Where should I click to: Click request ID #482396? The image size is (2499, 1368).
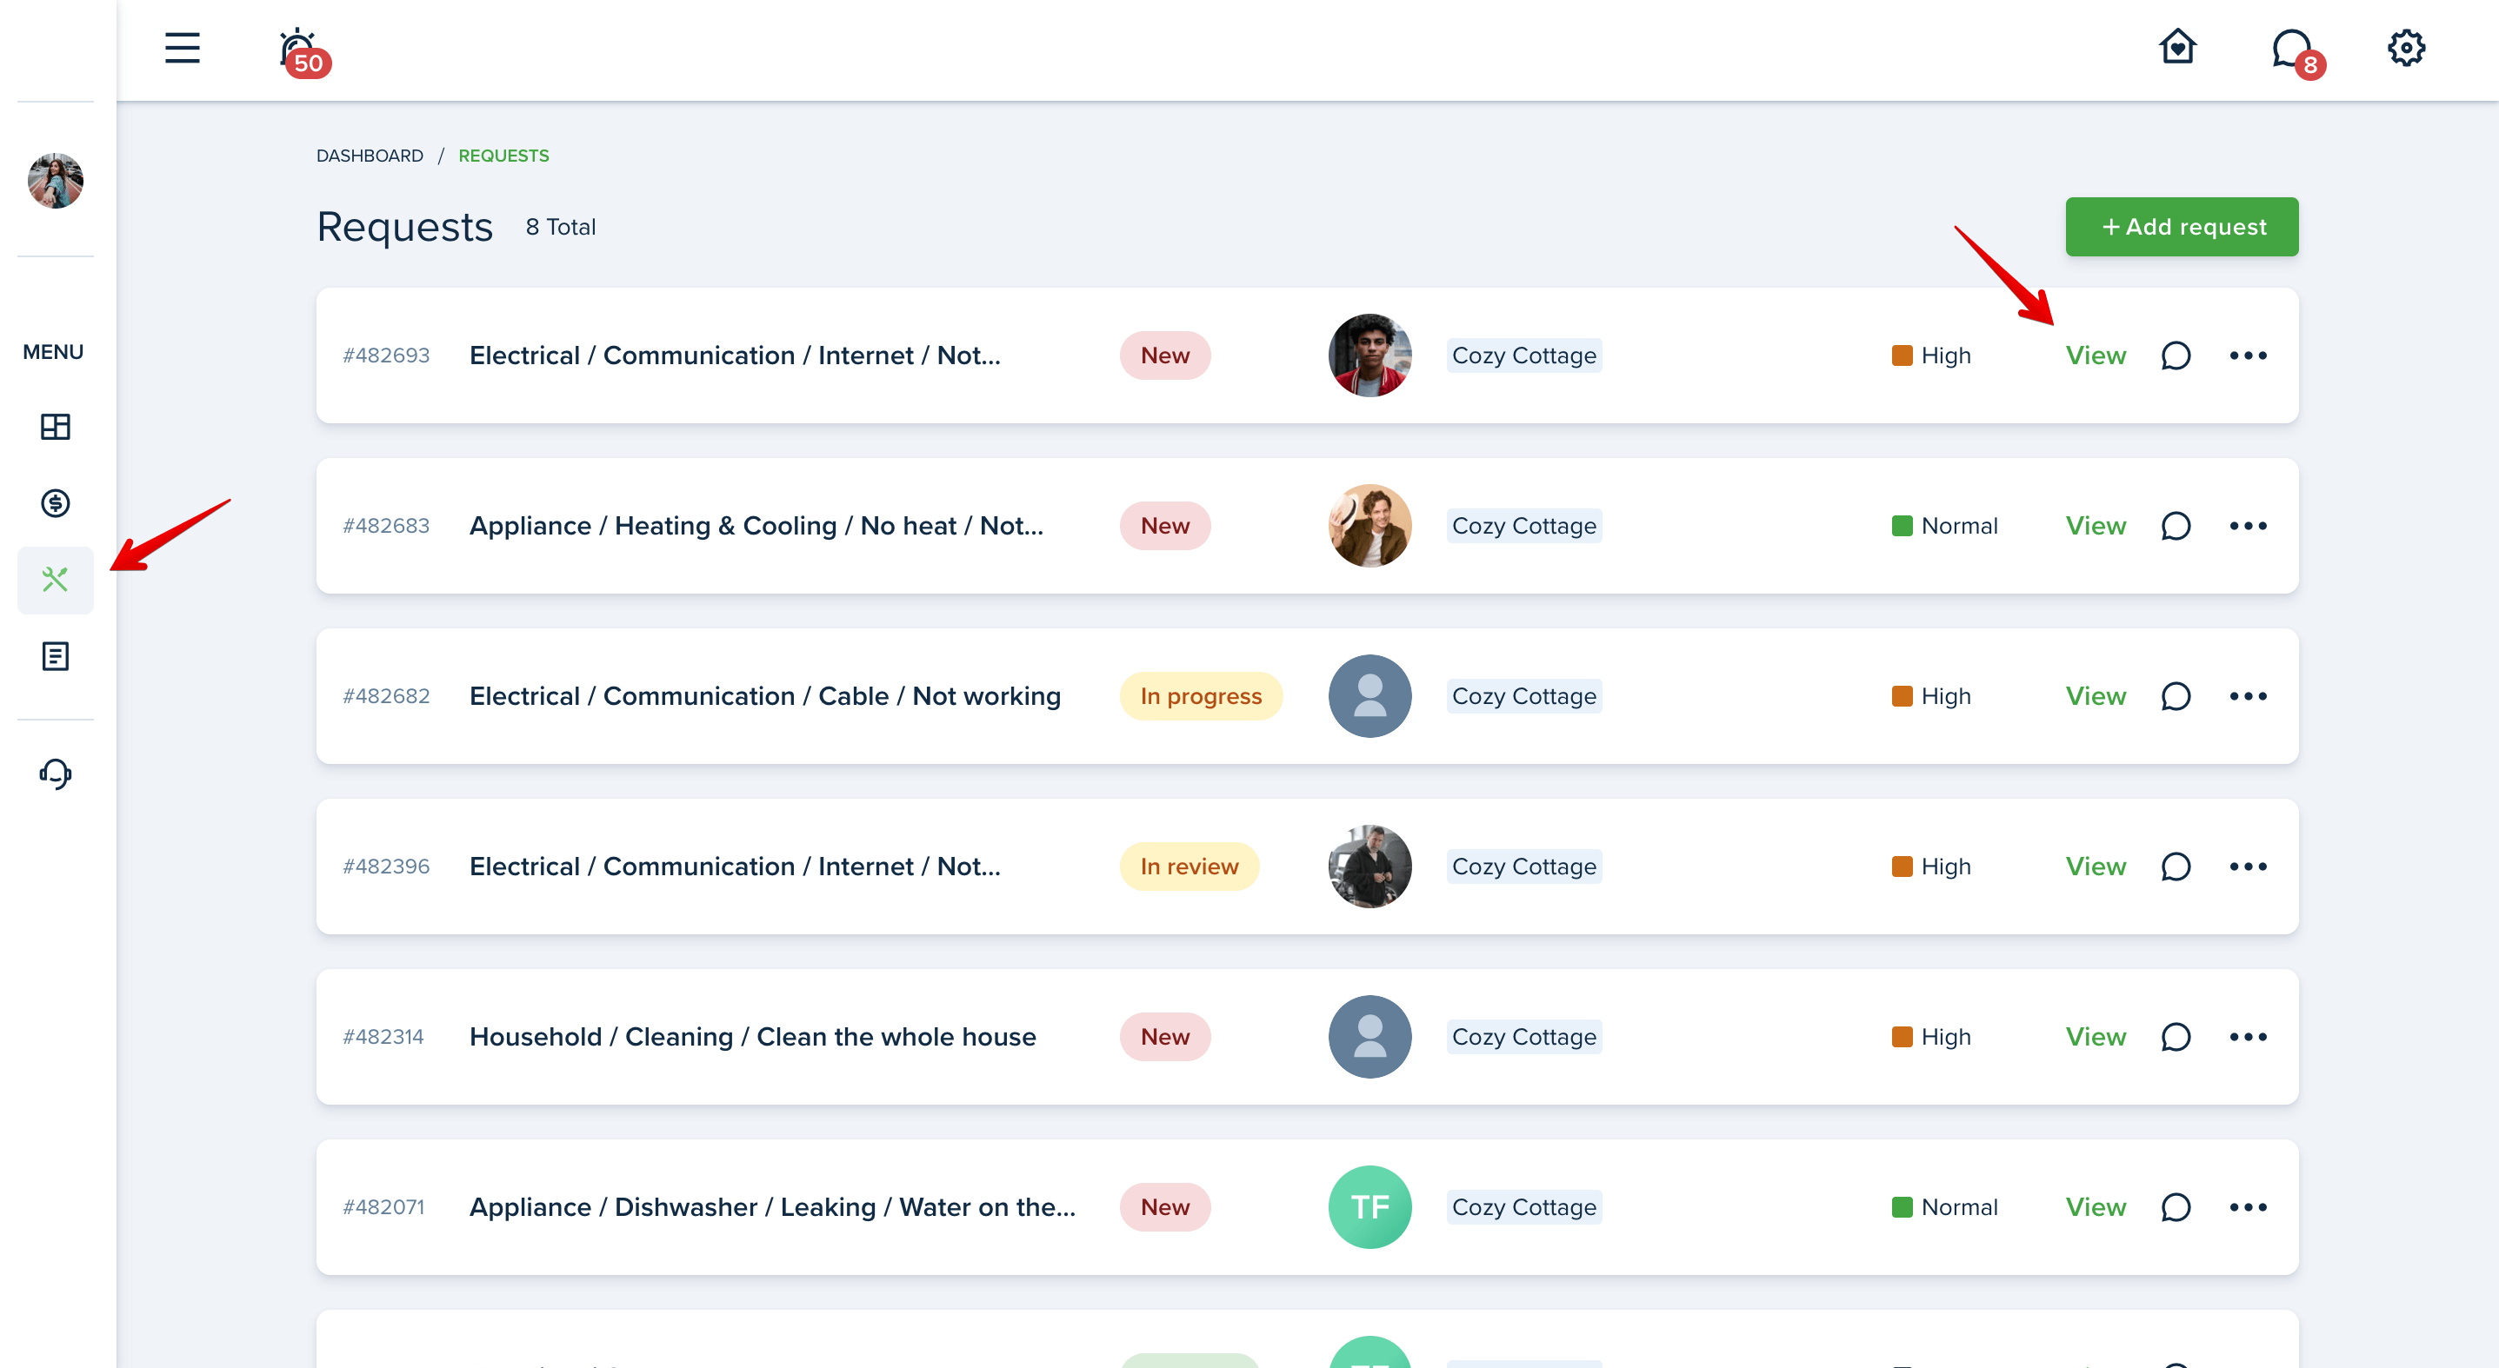click(386, 867)
